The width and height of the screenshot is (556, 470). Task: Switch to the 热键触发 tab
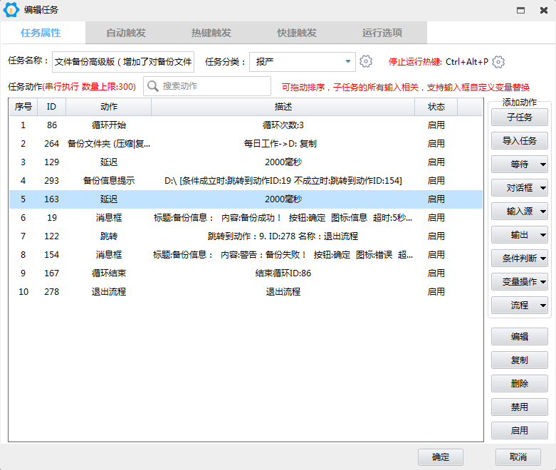click(x=211, y=33)
